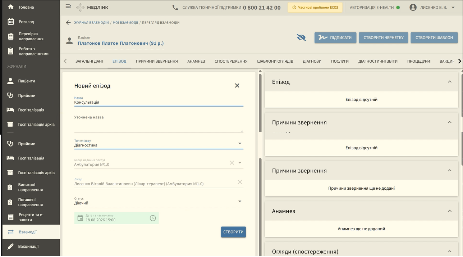The height and width of the screenshot is (257, 463).
Task: Click the Вакцинації syringe icon
Action: pos(10,247)
